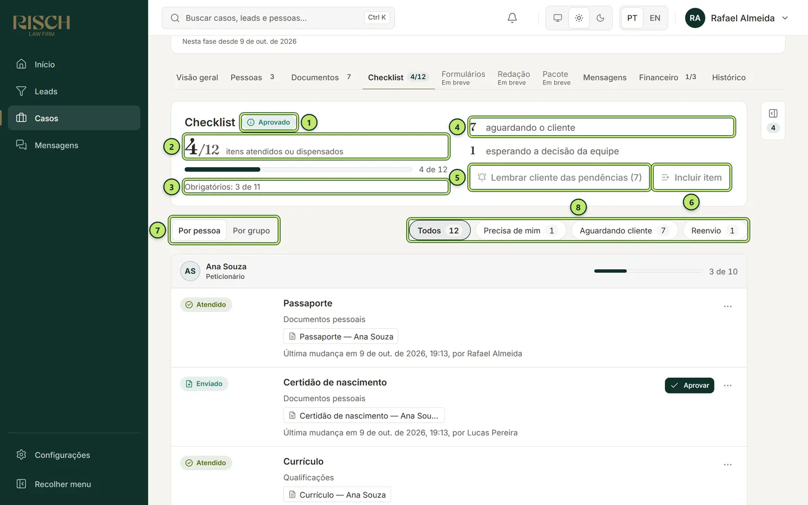Click the Incluir item button

[x=692, y=177]
